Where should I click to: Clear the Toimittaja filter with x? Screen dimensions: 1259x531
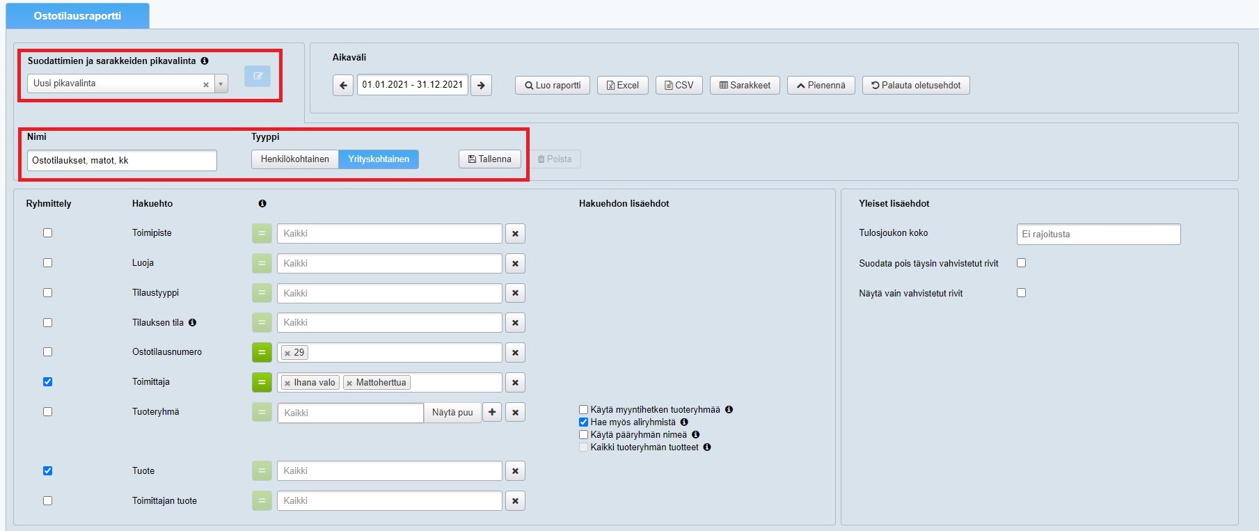(515, 382)
